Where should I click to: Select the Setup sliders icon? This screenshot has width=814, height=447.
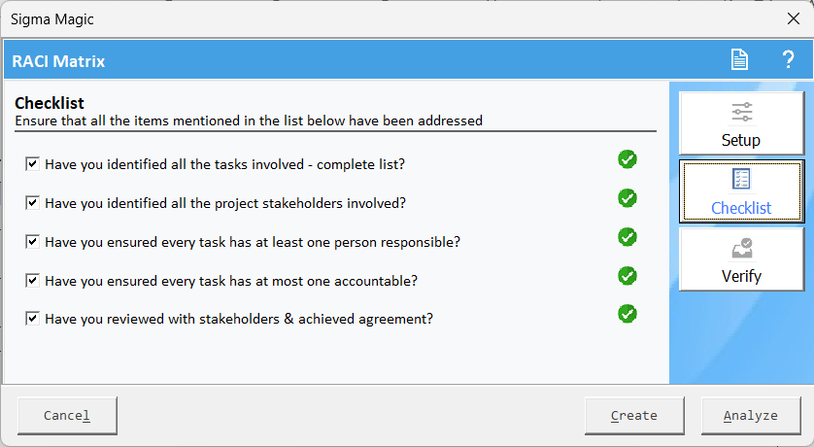click(x=742, y=112)
